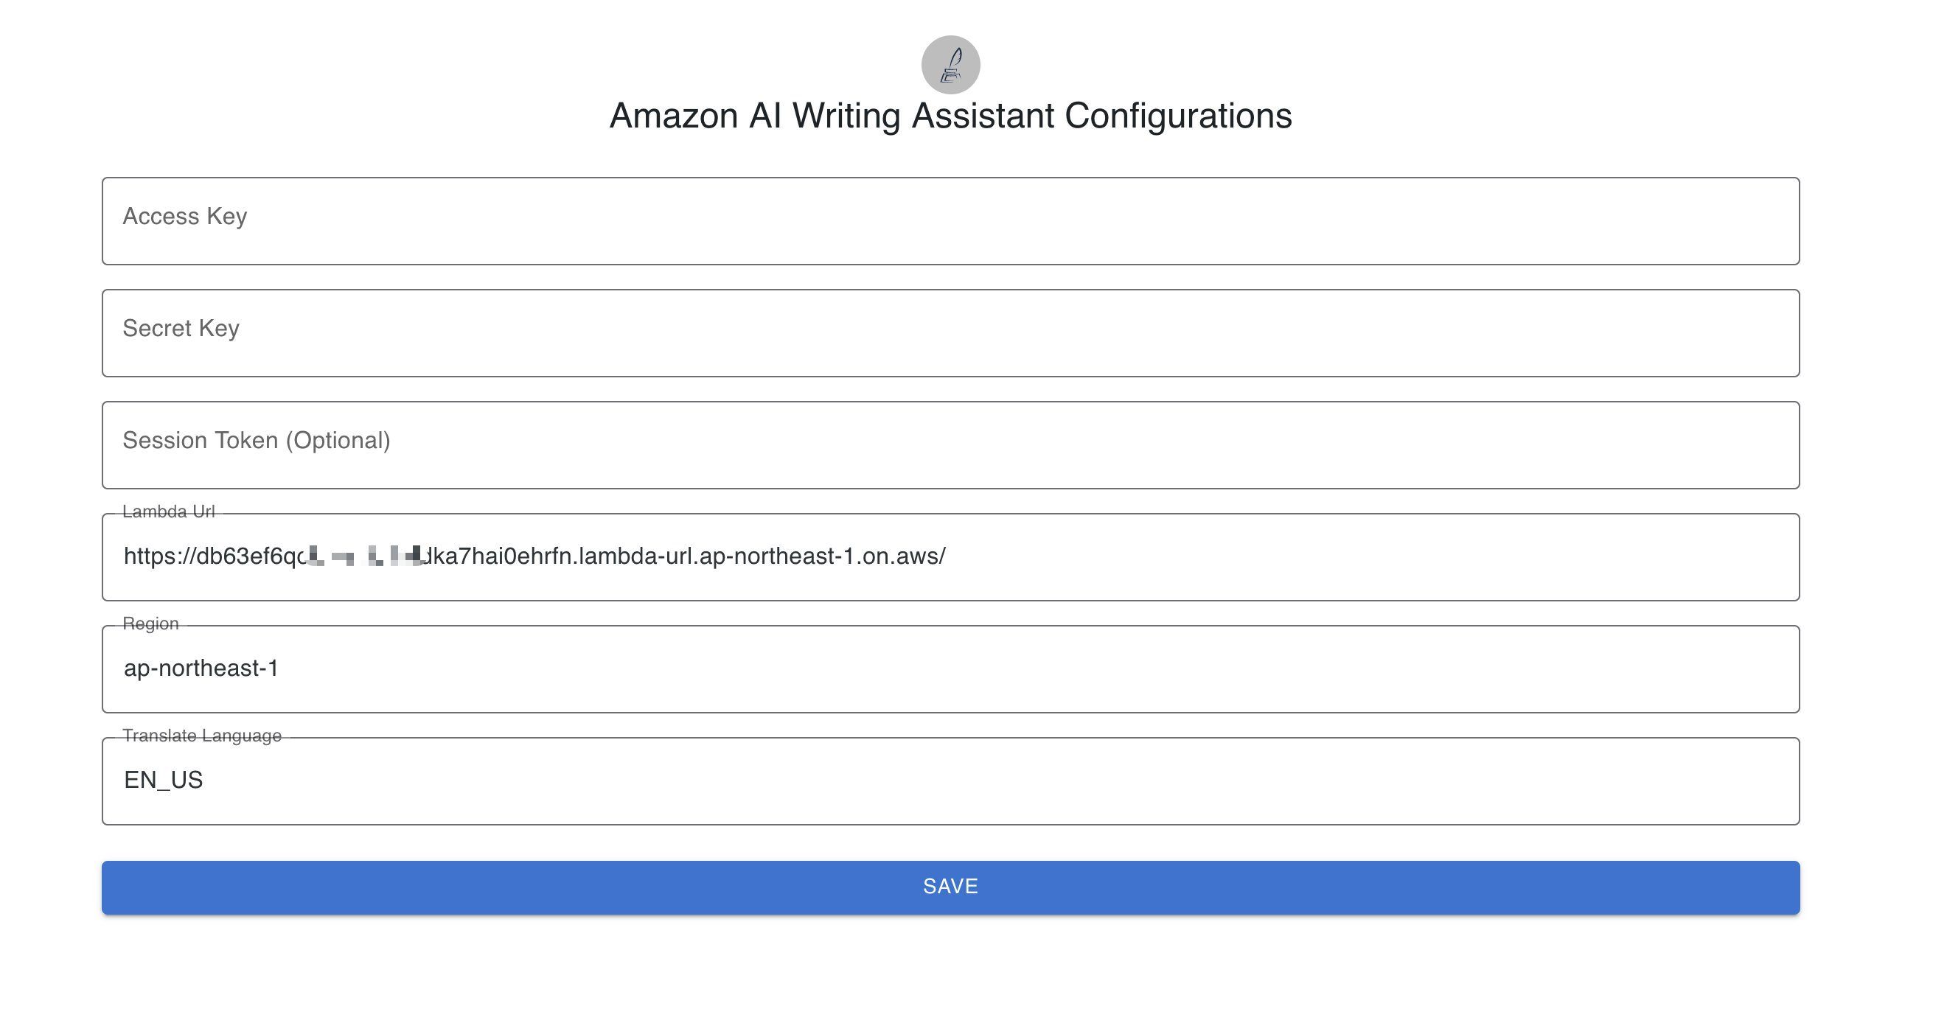
Task: Click the Secret Key placeholder text
Action: [181, 329]
